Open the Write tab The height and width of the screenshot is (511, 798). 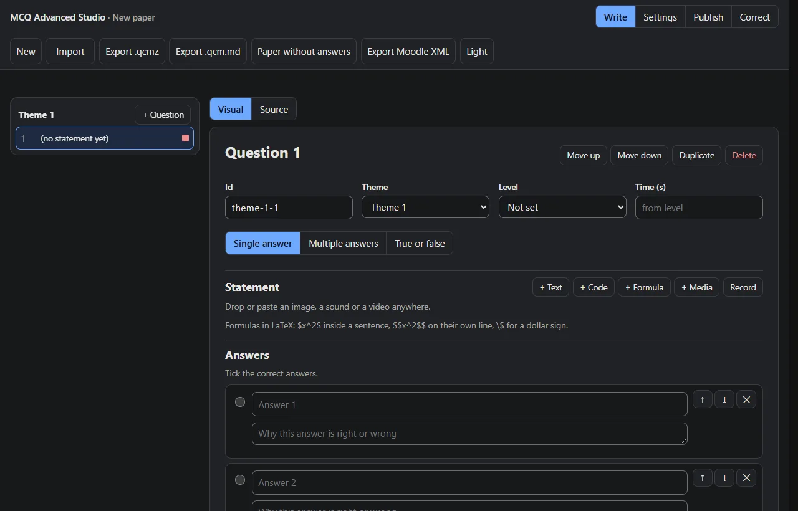pyautogui.click(x=615, y=17)
